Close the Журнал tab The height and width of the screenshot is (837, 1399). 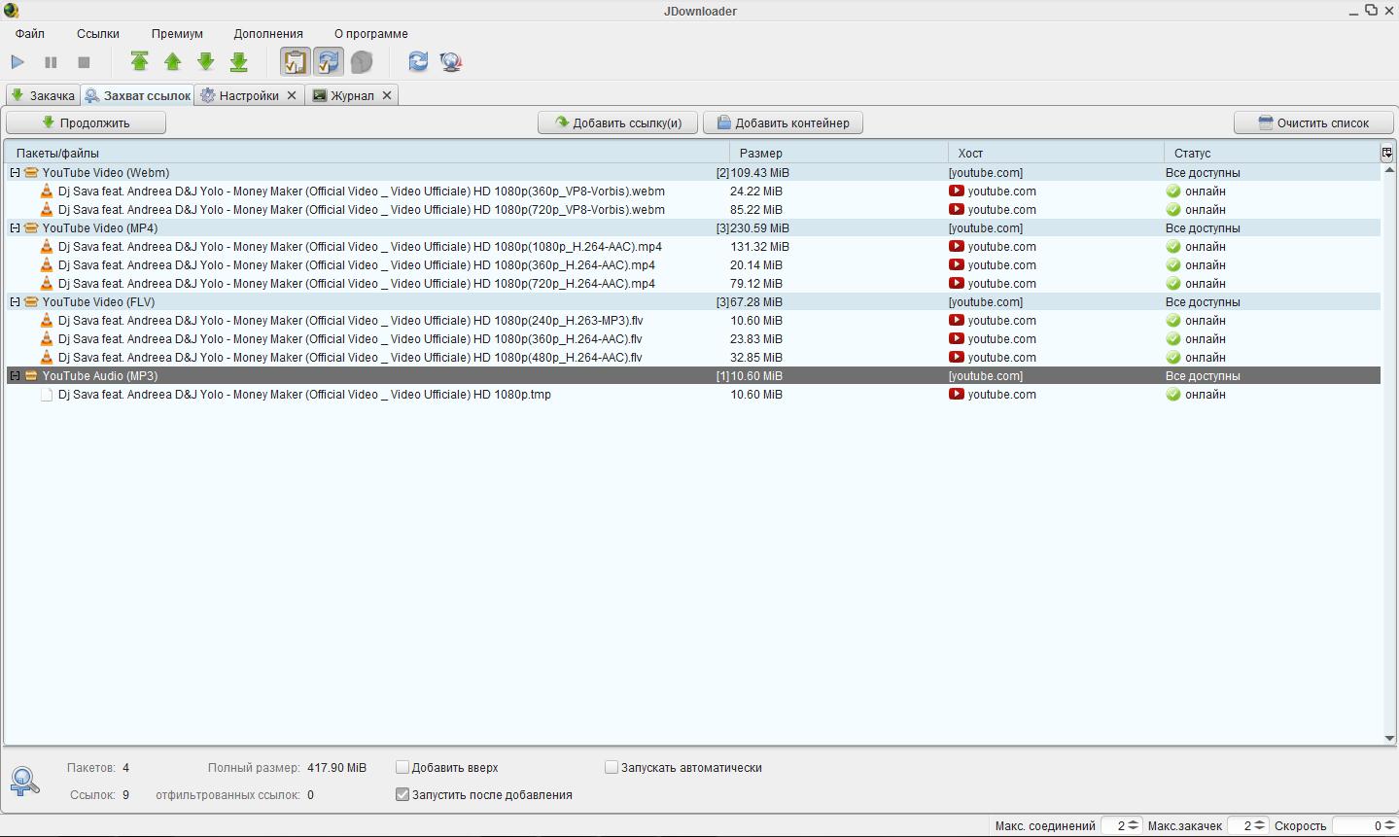[387, 95]
